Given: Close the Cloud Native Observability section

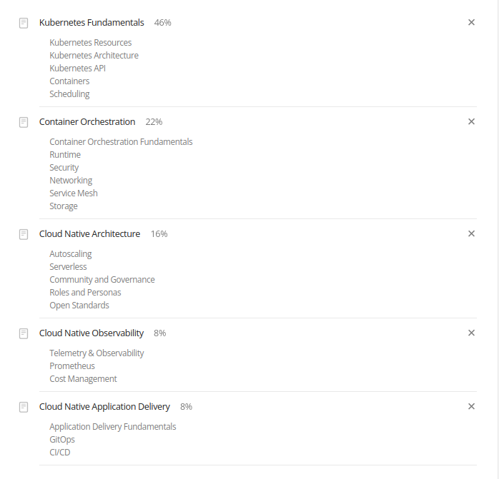Looking at the screenshot, I should (x=471, y=333).
